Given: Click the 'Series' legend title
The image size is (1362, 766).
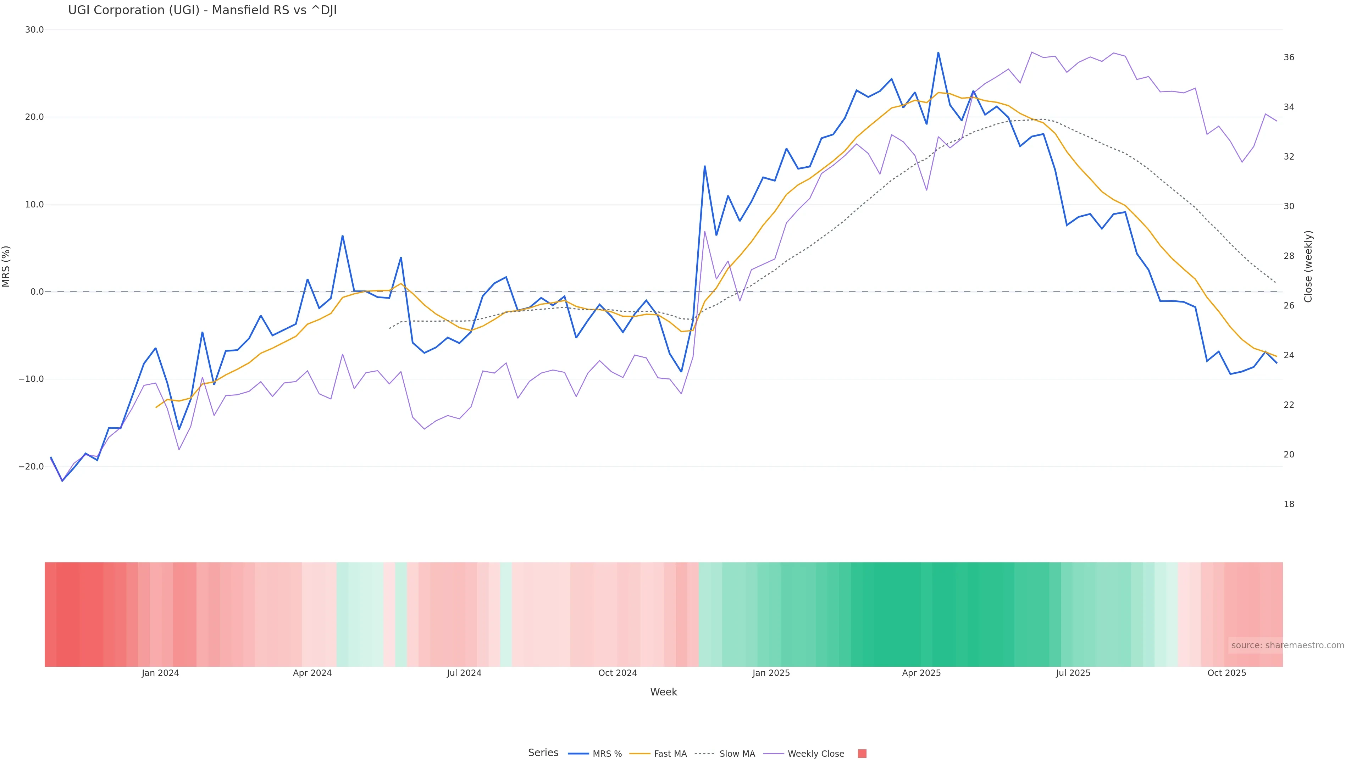Looking at the screenshot, I should coord(543,753).
